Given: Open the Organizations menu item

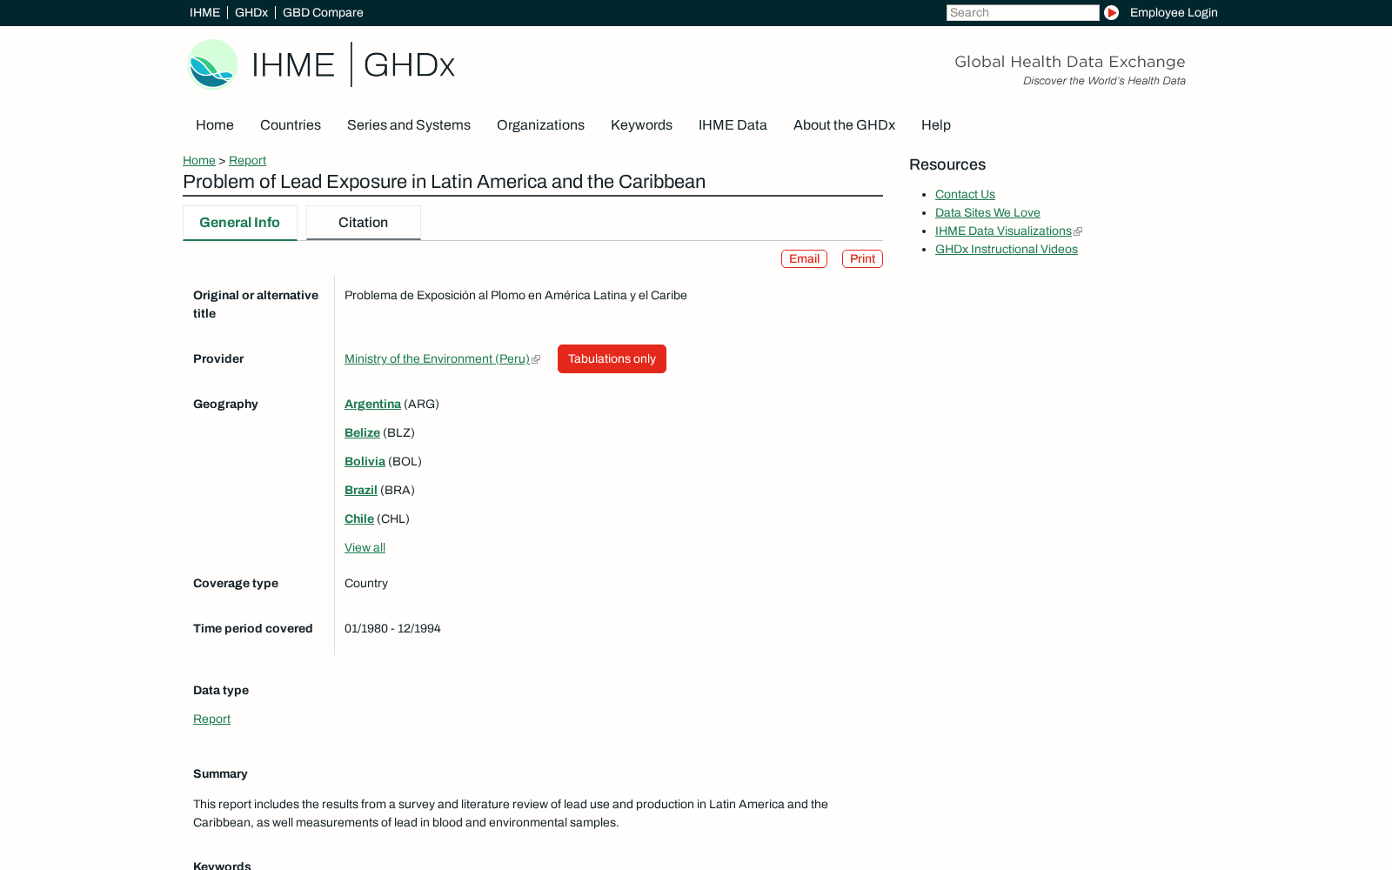Looking at the screenshot, I should click(x=540, y=125).
